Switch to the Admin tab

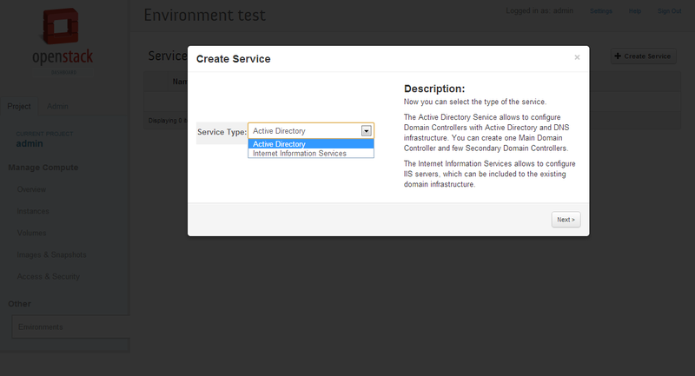(57, 106)
